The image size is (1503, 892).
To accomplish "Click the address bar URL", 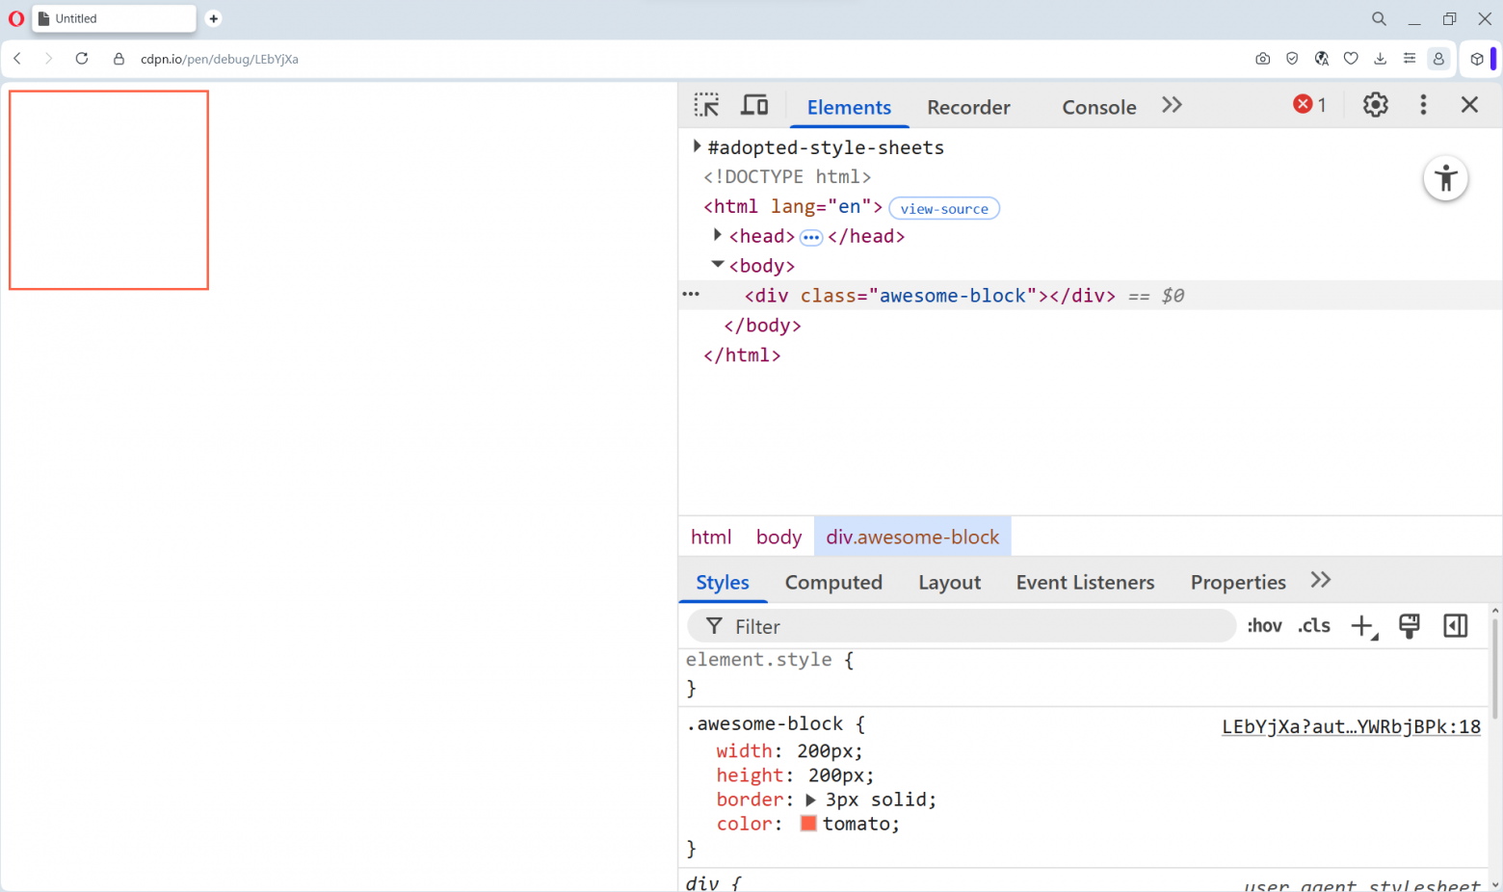I will click(220, 59).
